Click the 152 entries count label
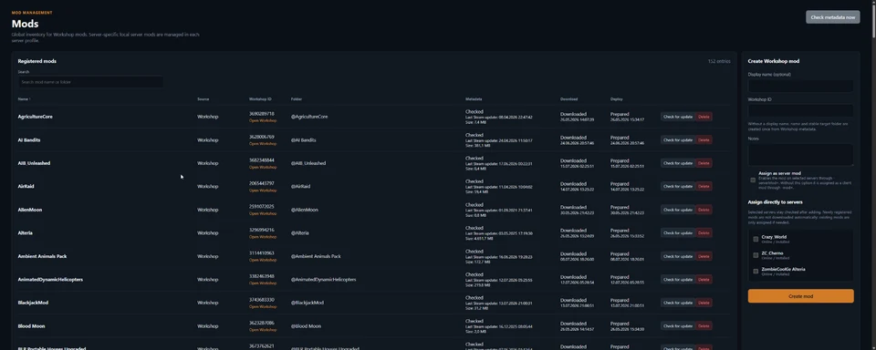Screen dimensions: 876x350 718,61
